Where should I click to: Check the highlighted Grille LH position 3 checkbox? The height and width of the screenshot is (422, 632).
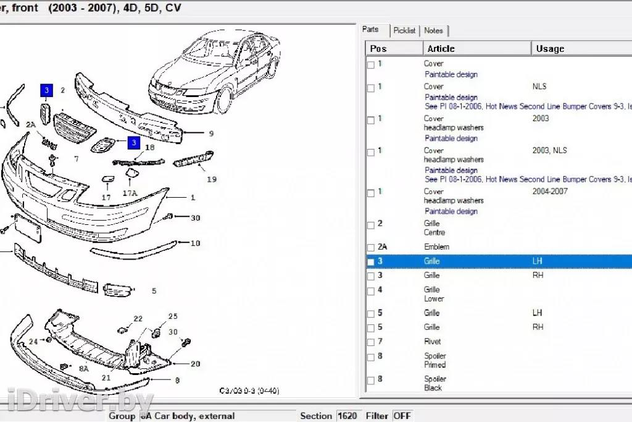pyautogui.click(x=371, y=262)
